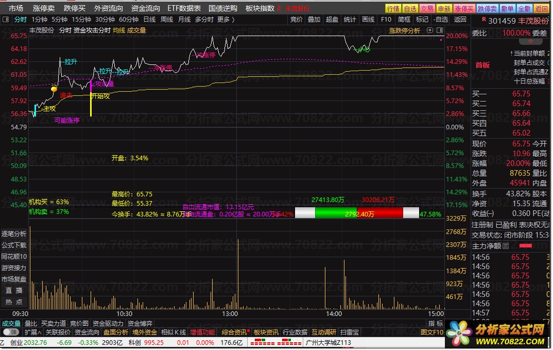
Task: Open the 国债逆购 menu
Action: coord(223,8)
